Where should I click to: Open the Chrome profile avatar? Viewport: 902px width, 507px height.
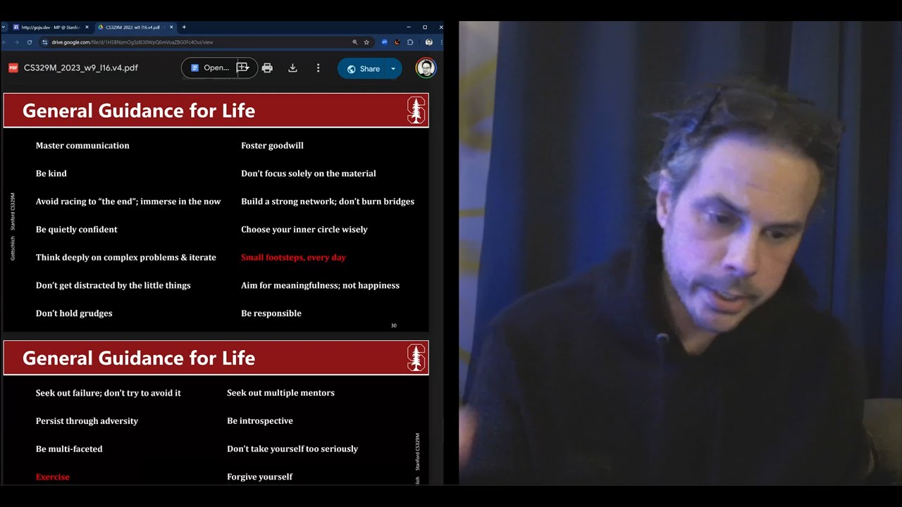(x=428, y=42)
